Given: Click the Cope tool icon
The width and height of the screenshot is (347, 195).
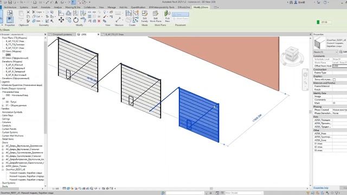Looking at the screenshot, I should tap(34, 12).
